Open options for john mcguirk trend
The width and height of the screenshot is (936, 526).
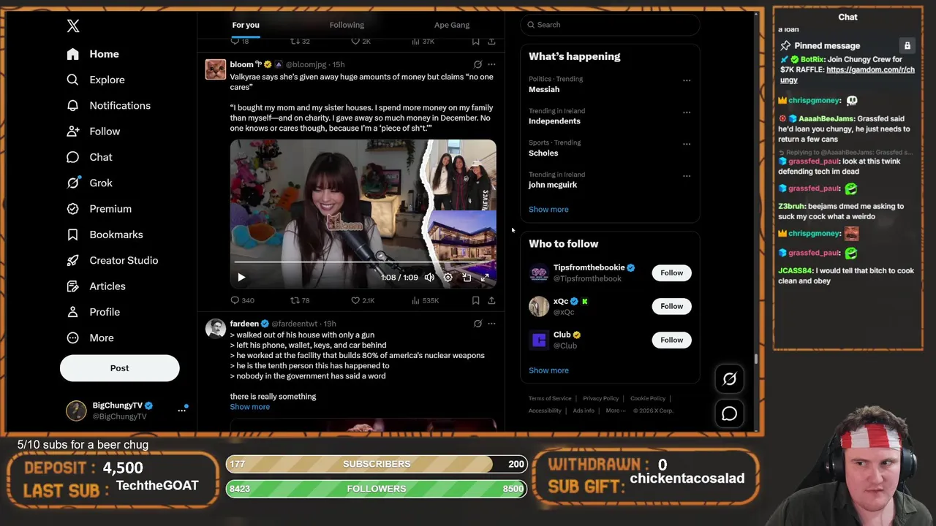(x=687, y=176)
